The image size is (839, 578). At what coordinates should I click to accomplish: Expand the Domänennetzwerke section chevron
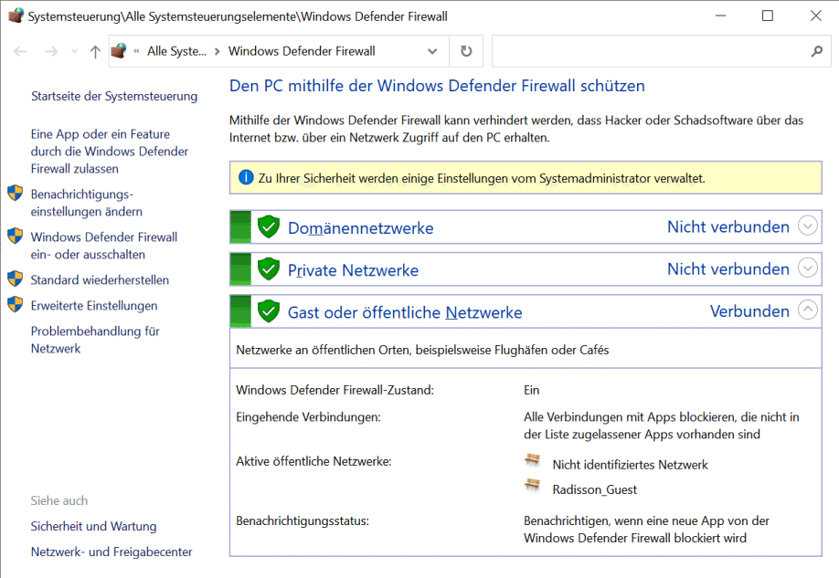coord(807,226)
